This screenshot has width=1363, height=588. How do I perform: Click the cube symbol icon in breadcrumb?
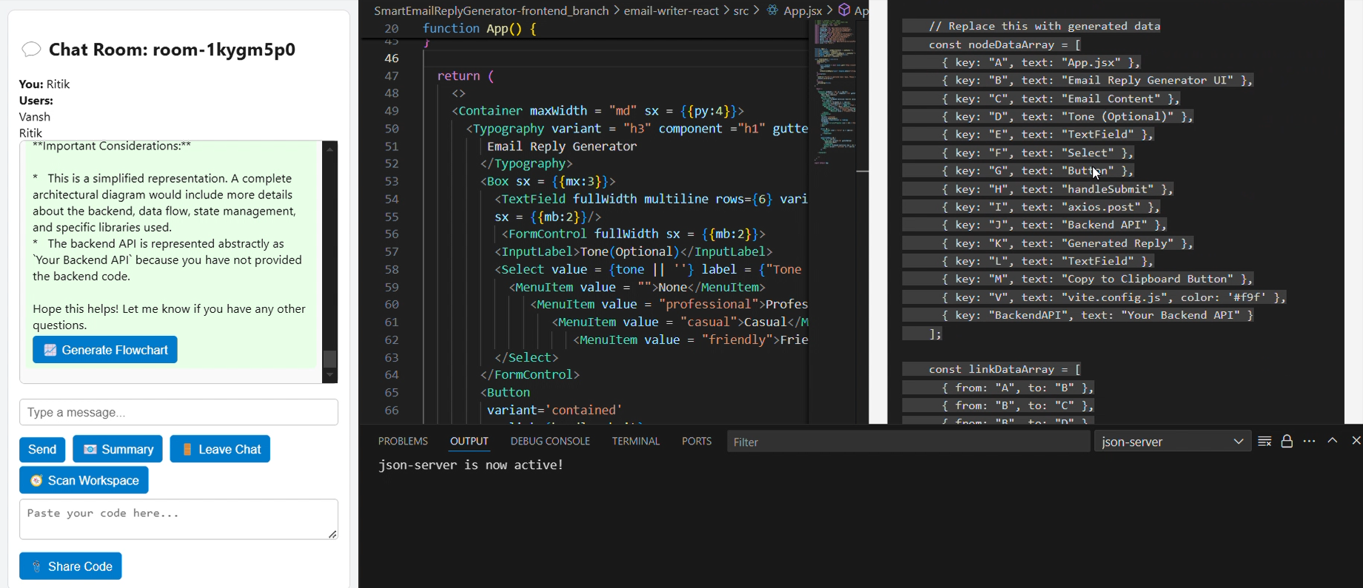click(x=844, y=10)
